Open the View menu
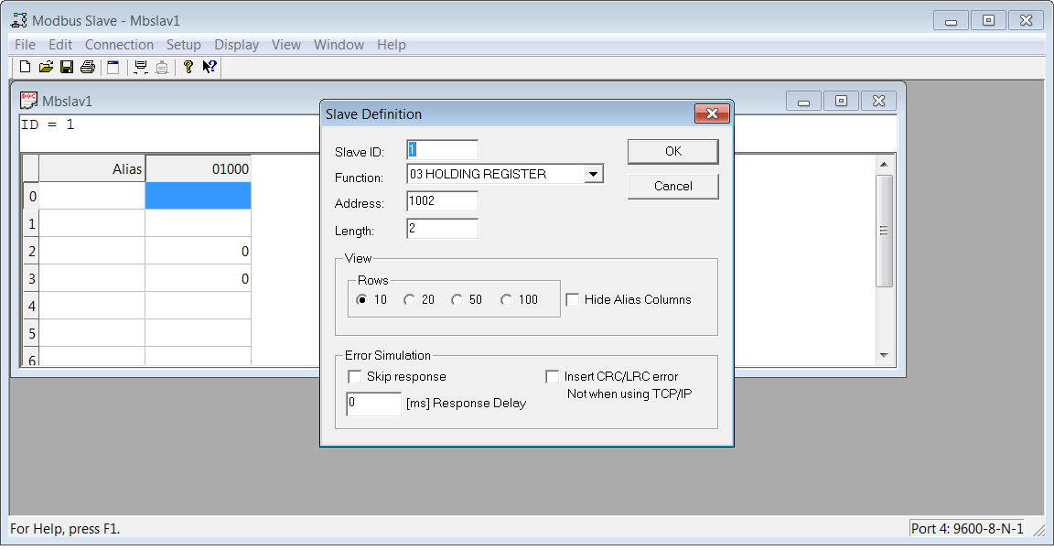The width and height of the screenshot is (1054, 550). pos(286,44)
